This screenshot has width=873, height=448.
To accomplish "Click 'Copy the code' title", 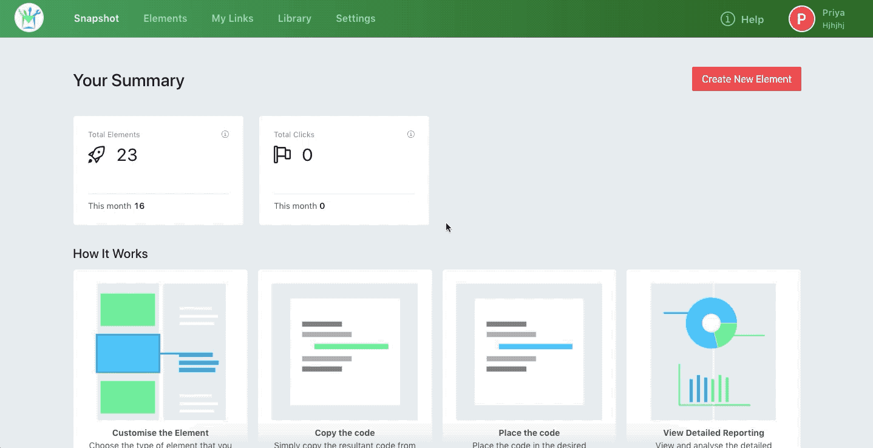I will click(345, 433).
